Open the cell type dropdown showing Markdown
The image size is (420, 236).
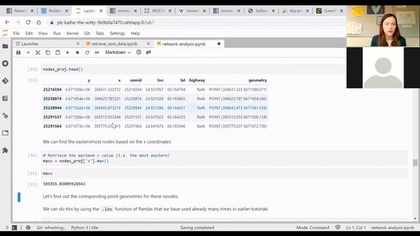118,52
